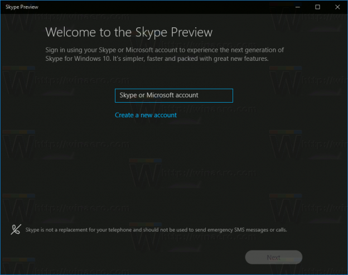Open the Create a new account link

point(146,115)
